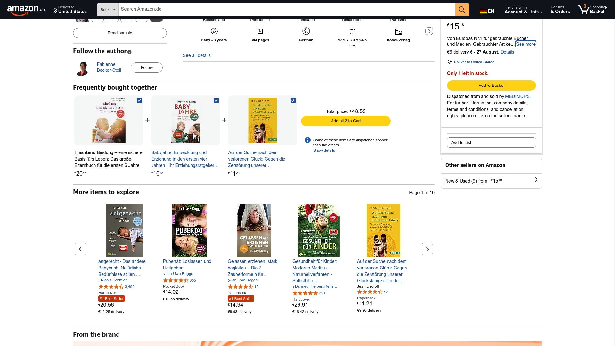
Task: Open Returns & Orders
Action: [560, 10]
